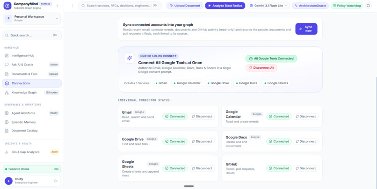377x189 pixels.
Task: Open the Knowledge Graph page
Action: 32,93
